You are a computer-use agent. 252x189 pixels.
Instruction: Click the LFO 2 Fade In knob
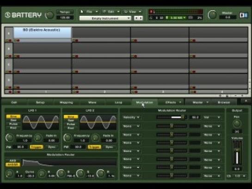96,138
